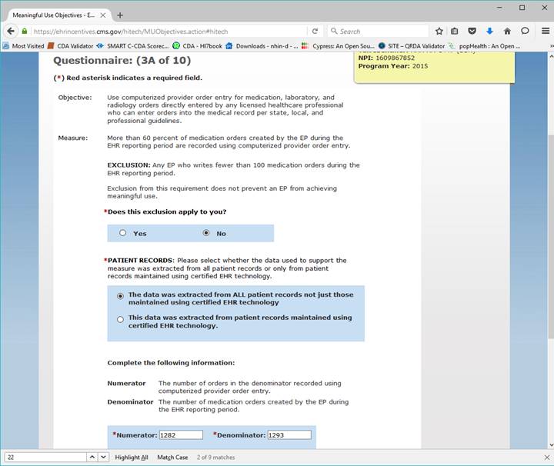Open a new tab with plus icon
Viewport: 554px width, 466px height.
[119, 15]
